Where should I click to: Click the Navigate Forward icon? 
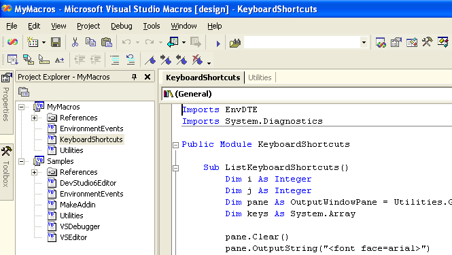[196, 42]
